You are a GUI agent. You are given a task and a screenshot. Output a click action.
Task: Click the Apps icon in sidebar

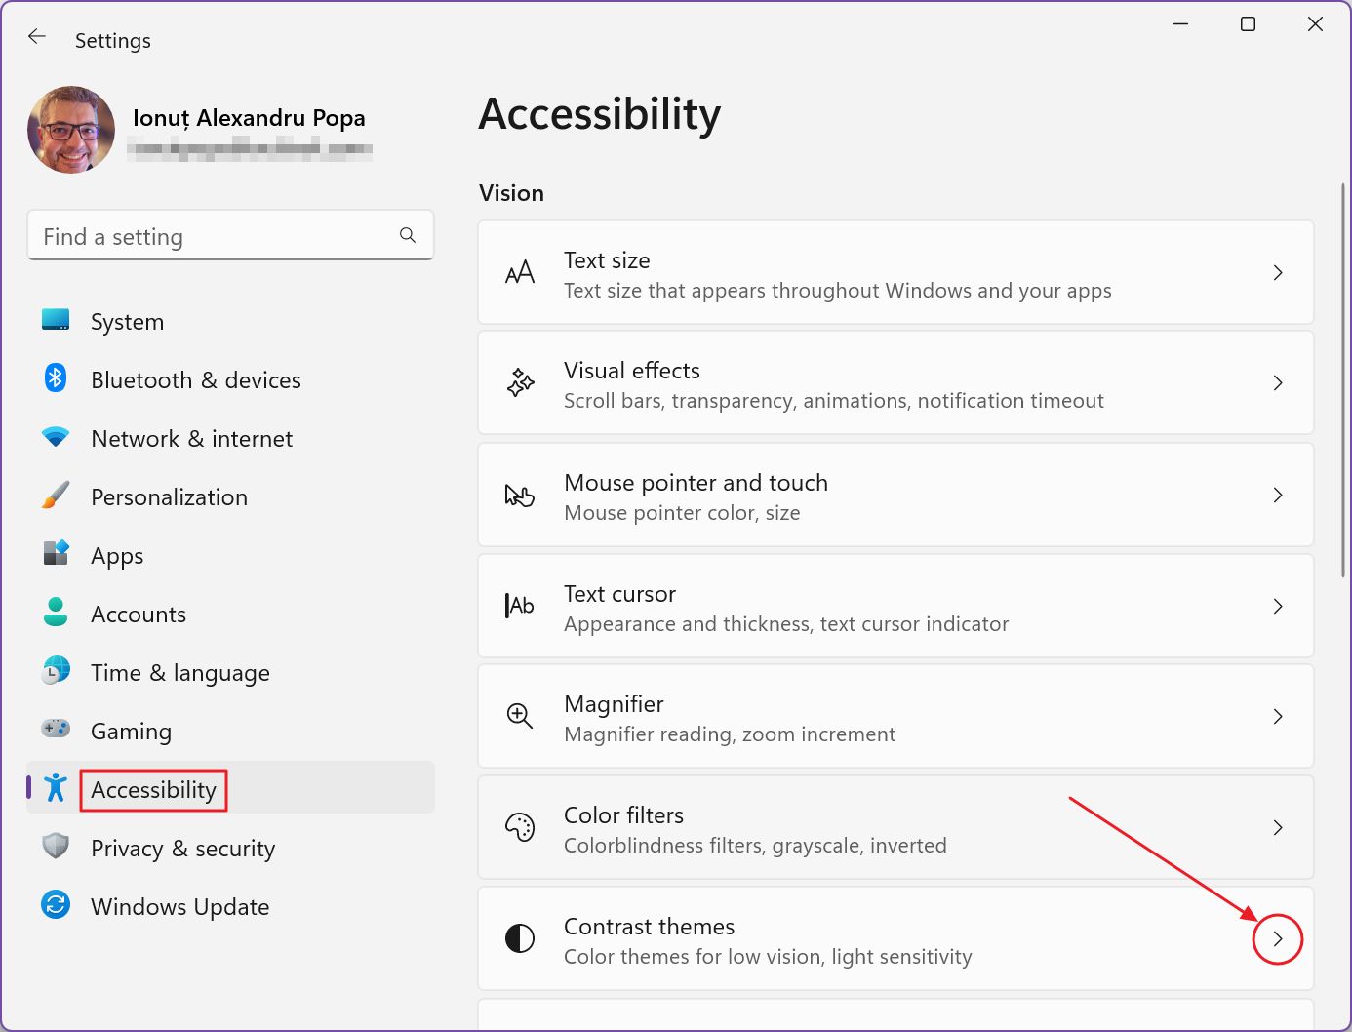click(56, 553)
